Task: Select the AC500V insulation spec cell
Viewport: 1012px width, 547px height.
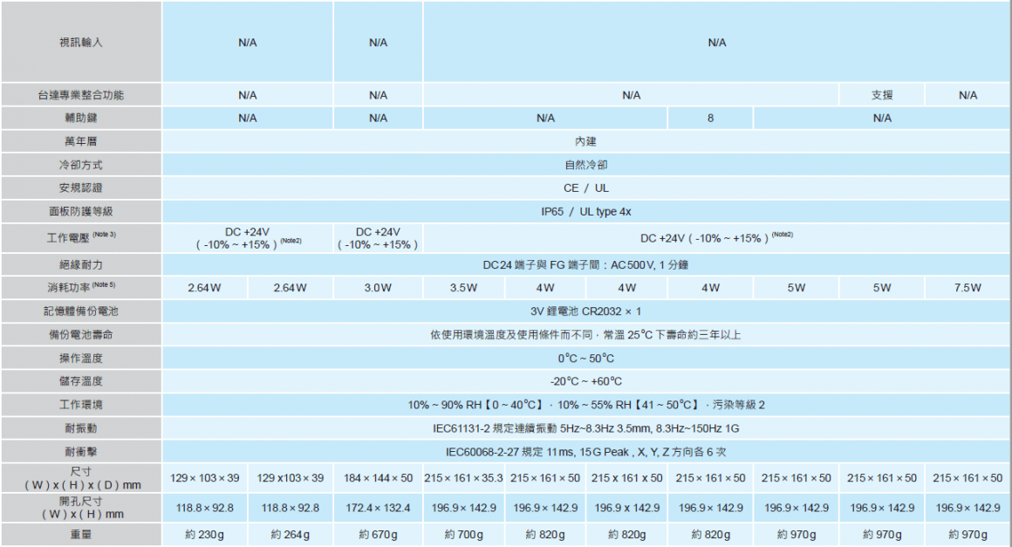Action: click(x=586, y=264)
